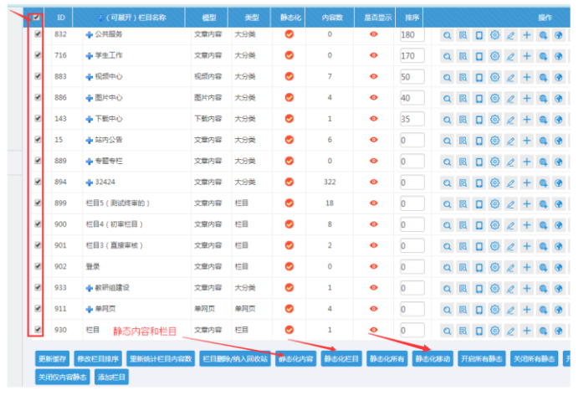Click the sort order field showing 180

click(x=412, y=35)
